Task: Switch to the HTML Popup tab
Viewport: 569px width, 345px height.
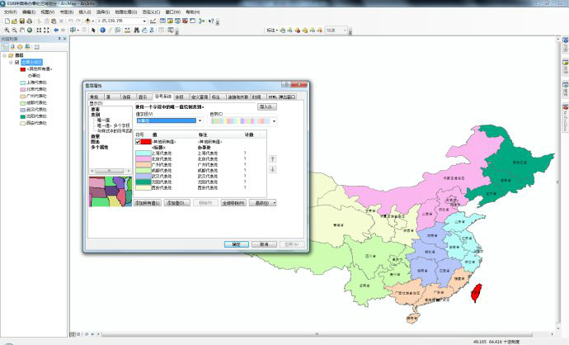Action: tap(282, 97)
